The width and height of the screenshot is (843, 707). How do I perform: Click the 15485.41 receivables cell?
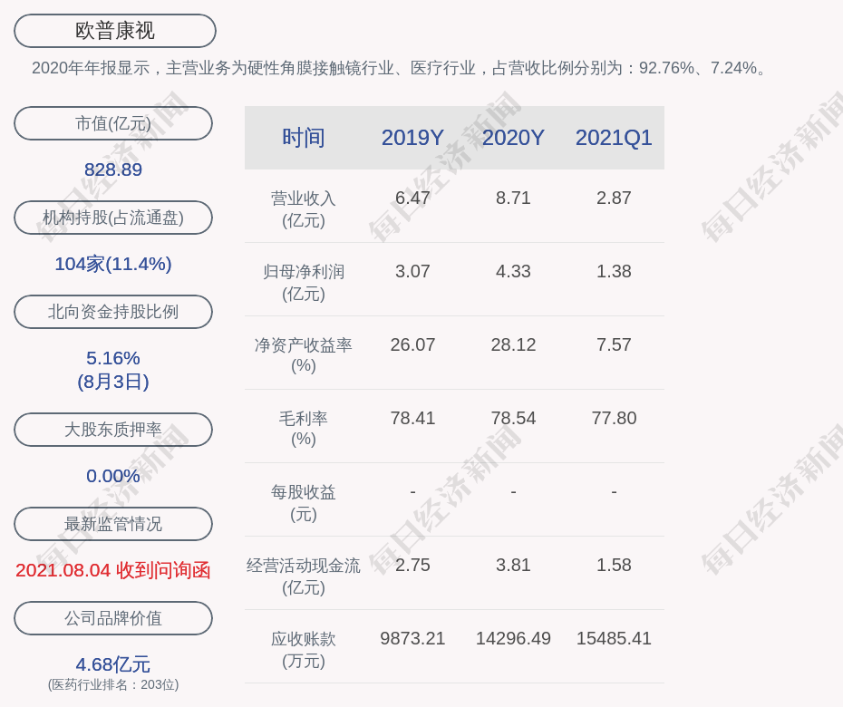(x=614, y=639)
